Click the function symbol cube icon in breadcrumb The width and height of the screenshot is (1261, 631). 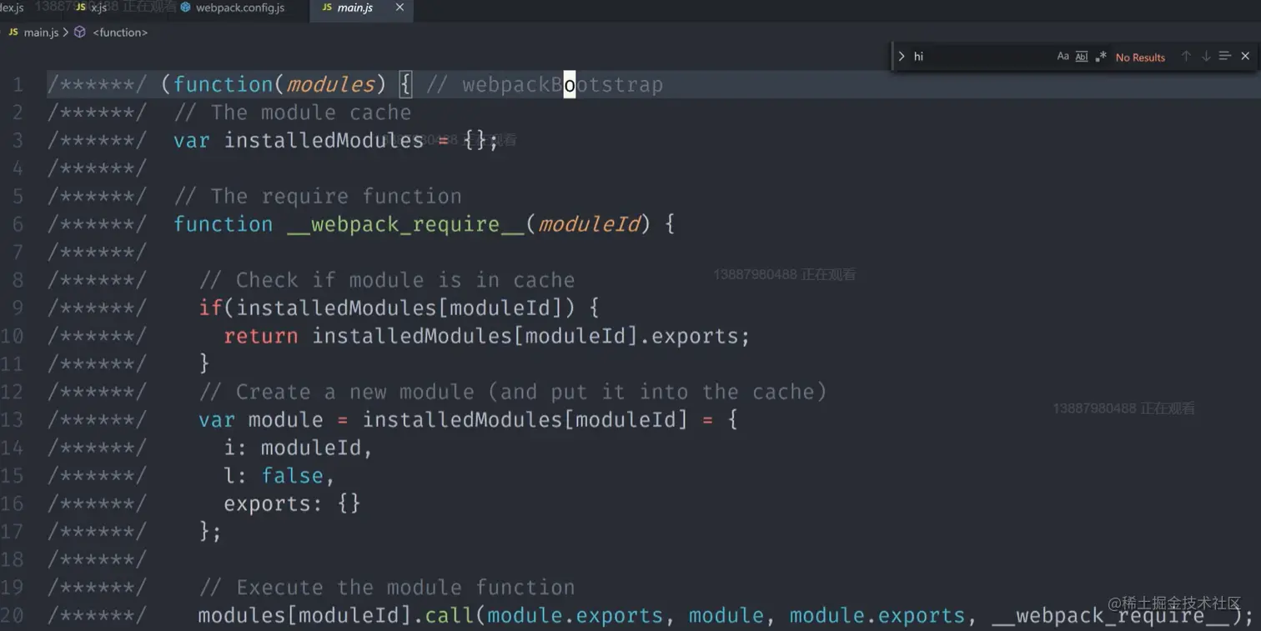click(80, 33)
